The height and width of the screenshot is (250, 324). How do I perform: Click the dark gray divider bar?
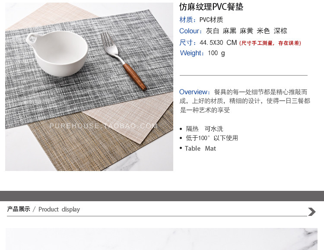coord(162,196)
